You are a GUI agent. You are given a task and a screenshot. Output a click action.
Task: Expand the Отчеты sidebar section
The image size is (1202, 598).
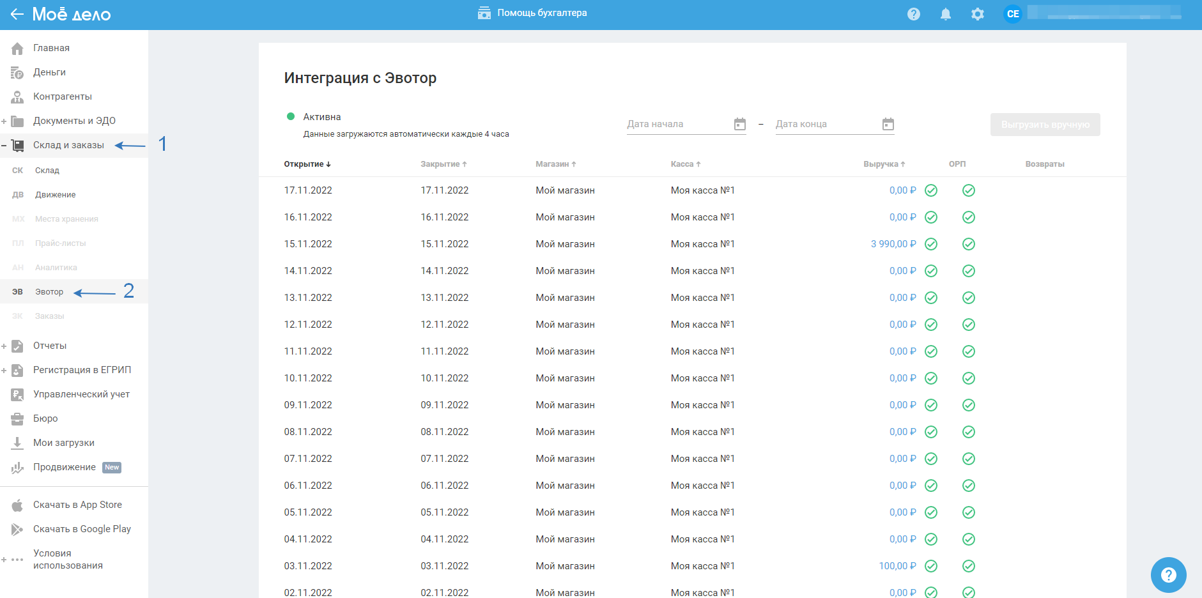[x=4, y=346]
